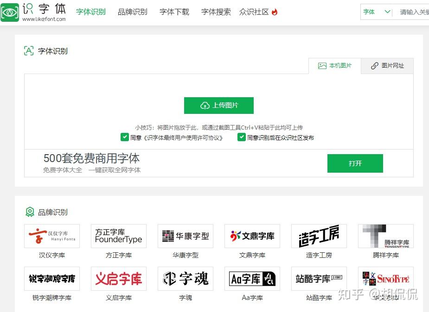Select the 华康字型 brand logo
The width and height of the screenshot is (429, 312).
tap(186, 236)
